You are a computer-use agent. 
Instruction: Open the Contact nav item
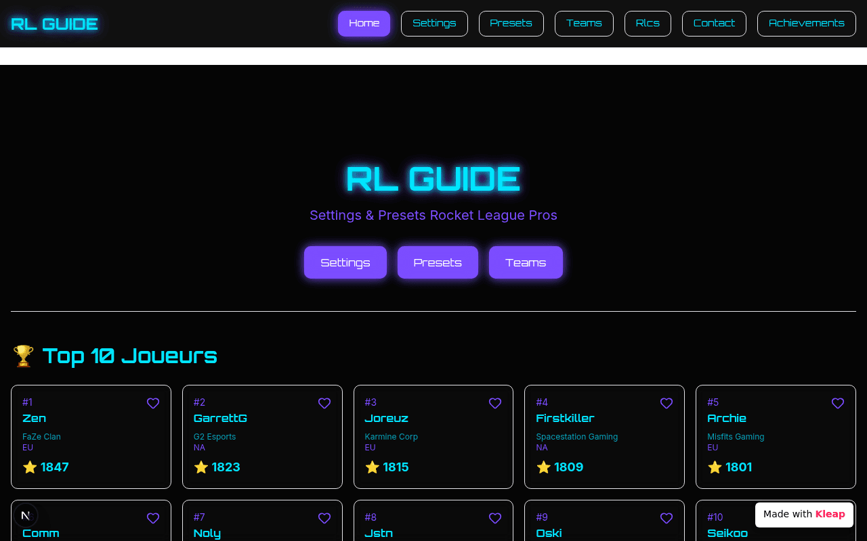pos(714,24)
